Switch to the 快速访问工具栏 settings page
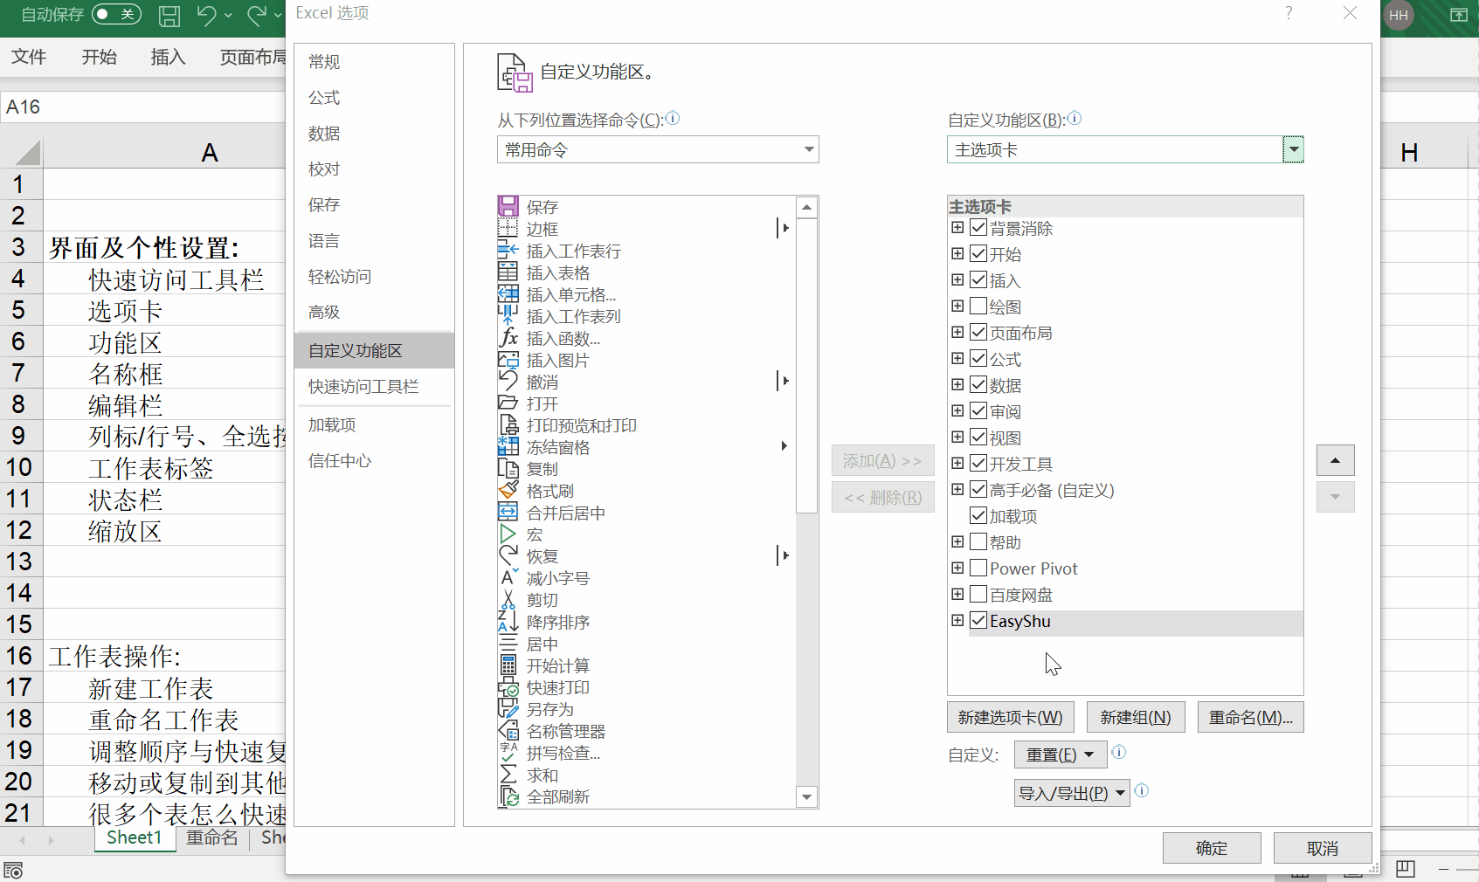The width and height of the screenshot is (1479, 882). pyautogui.click(x=363, y=386)
